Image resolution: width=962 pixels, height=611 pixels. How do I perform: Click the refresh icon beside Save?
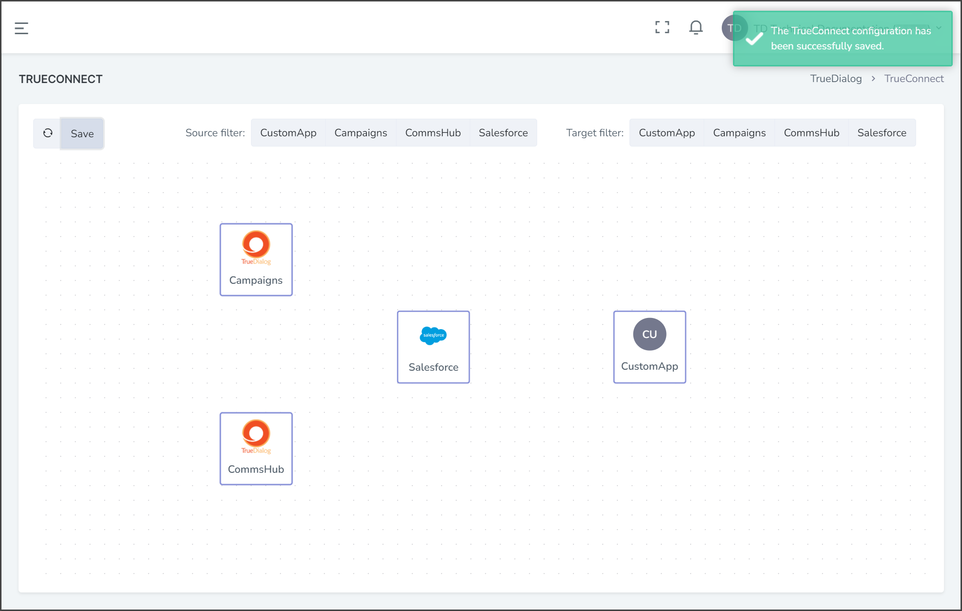point(48,133)
